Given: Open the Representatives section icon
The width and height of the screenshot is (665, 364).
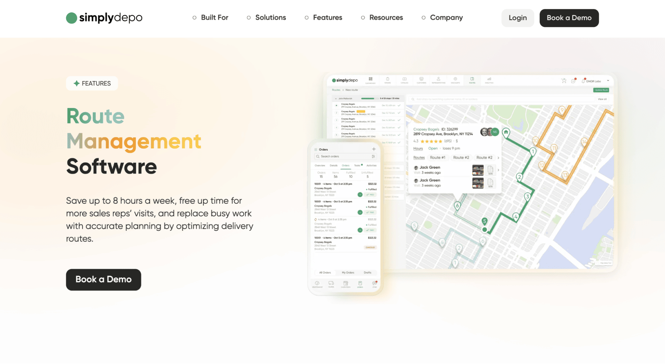Looking at the screenshot, I should click(x=439, y=80).
